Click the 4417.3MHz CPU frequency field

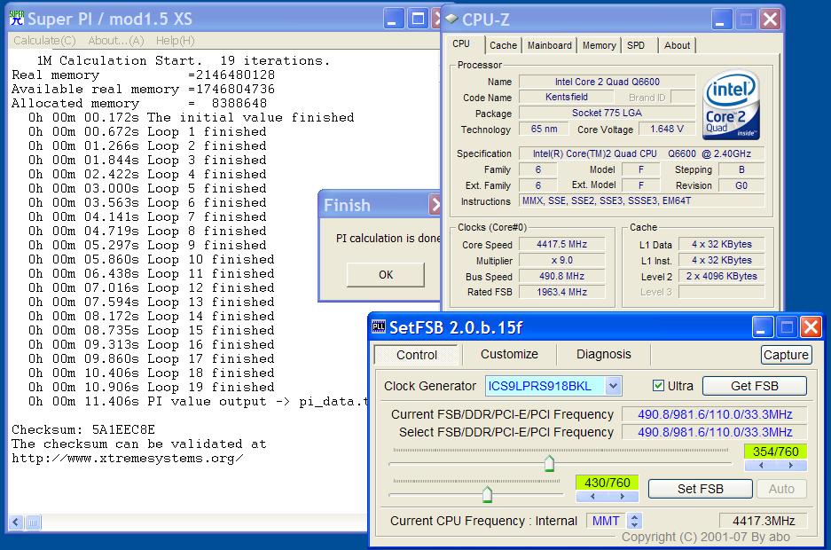(x=764, y=521)
